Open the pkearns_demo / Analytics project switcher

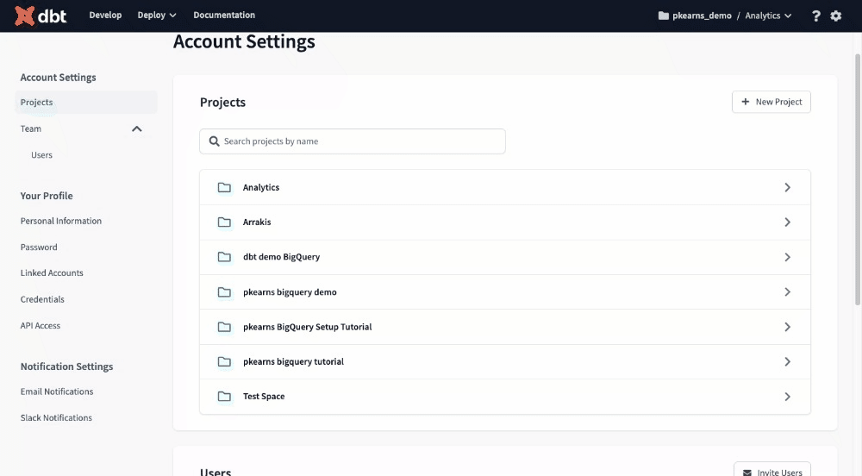point(724,16)
